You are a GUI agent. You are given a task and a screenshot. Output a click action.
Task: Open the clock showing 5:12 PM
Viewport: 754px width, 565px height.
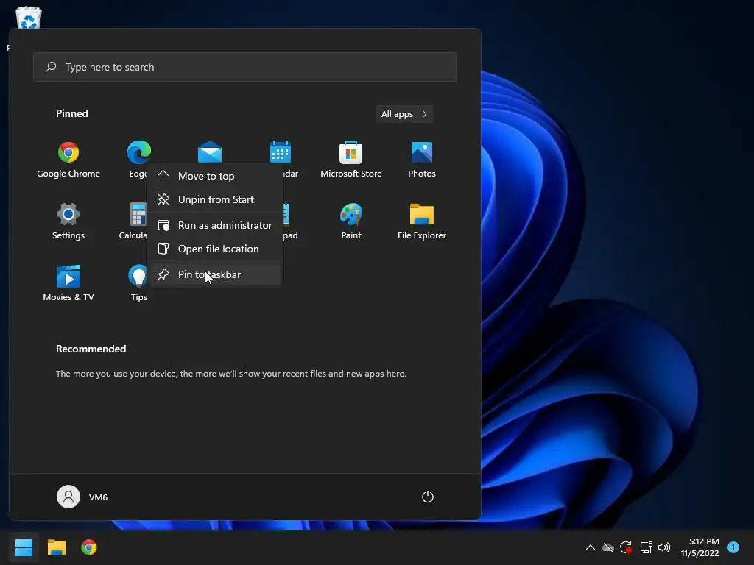(x=700, y=547)
